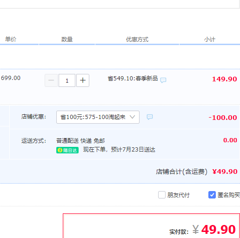Click the 朋友代付 label text
Image resolution: width=240 pixels, height=238 pixels.
tap(179, 195)
